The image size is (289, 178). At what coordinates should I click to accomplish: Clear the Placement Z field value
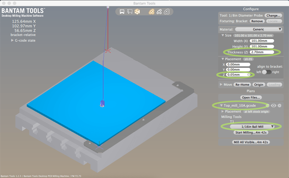click(x=249, y=75)
